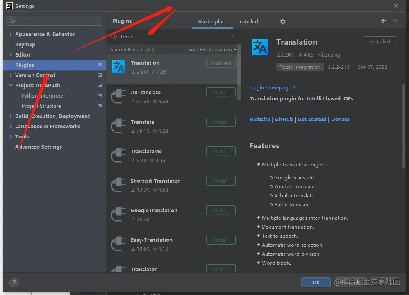Screen dimensions: 409x295
Task: Open the Get Started link
Action: [312, 120]
